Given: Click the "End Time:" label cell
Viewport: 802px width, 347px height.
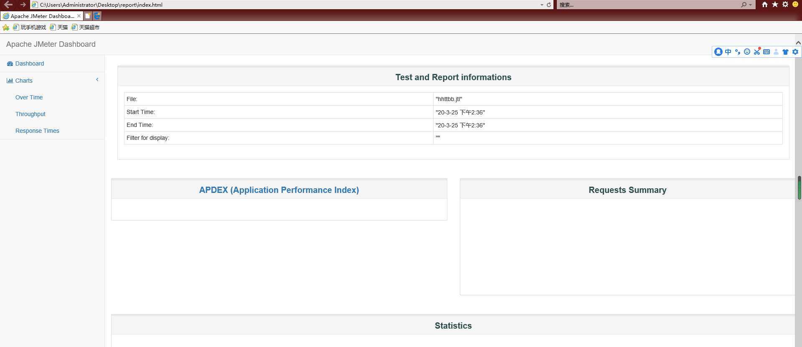Looking at the screenshot, I should (279, 125).
